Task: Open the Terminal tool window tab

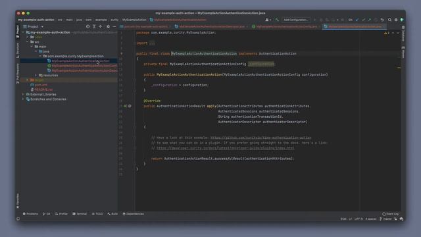Action: coord(80,214)
